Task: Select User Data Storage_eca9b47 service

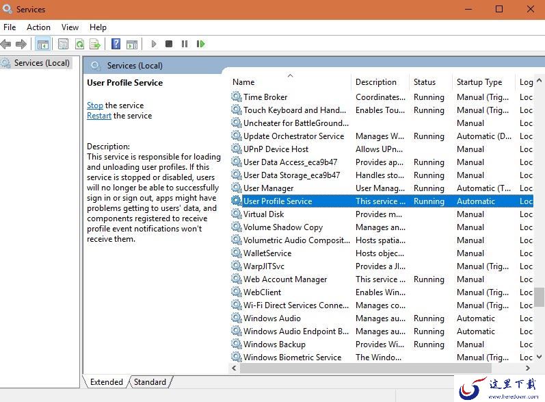Action: (x=382, y=175)
